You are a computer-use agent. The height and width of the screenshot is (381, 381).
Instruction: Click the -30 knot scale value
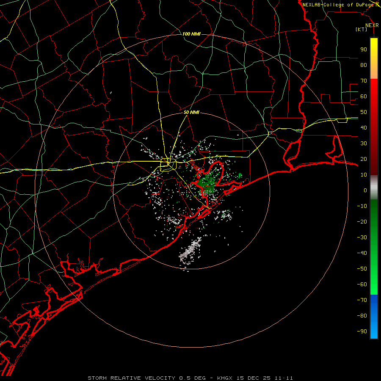tap(362, 237)
